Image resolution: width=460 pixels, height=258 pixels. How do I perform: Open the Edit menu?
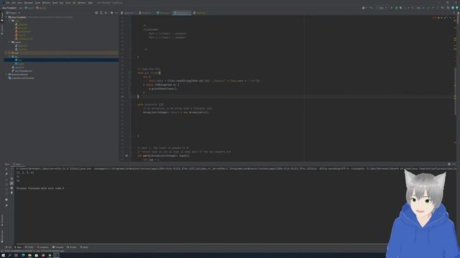tap(14, 3)
